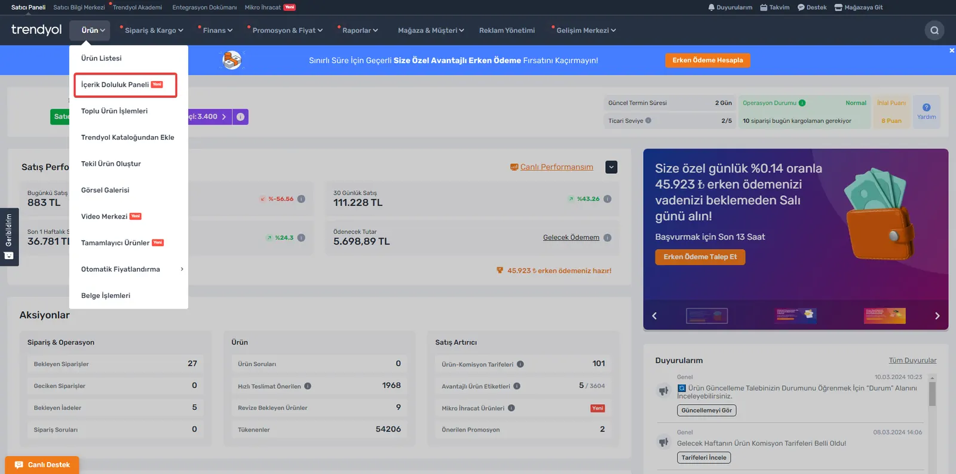956x474 pixels.
Task: Open Duyurularım bell notifications
Action: coord(730,7)
